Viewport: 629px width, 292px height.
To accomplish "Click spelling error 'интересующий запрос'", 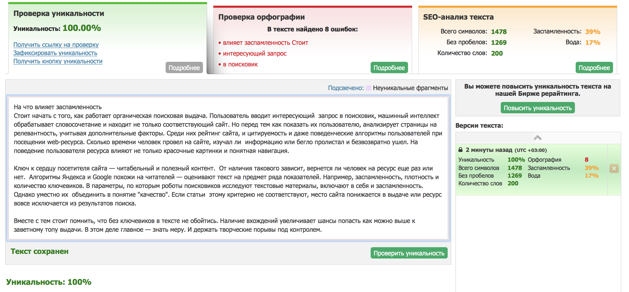I will (x=255, y=54).
